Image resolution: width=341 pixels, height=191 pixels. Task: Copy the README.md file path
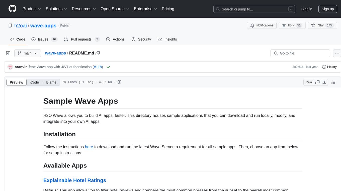click(98, 53)
